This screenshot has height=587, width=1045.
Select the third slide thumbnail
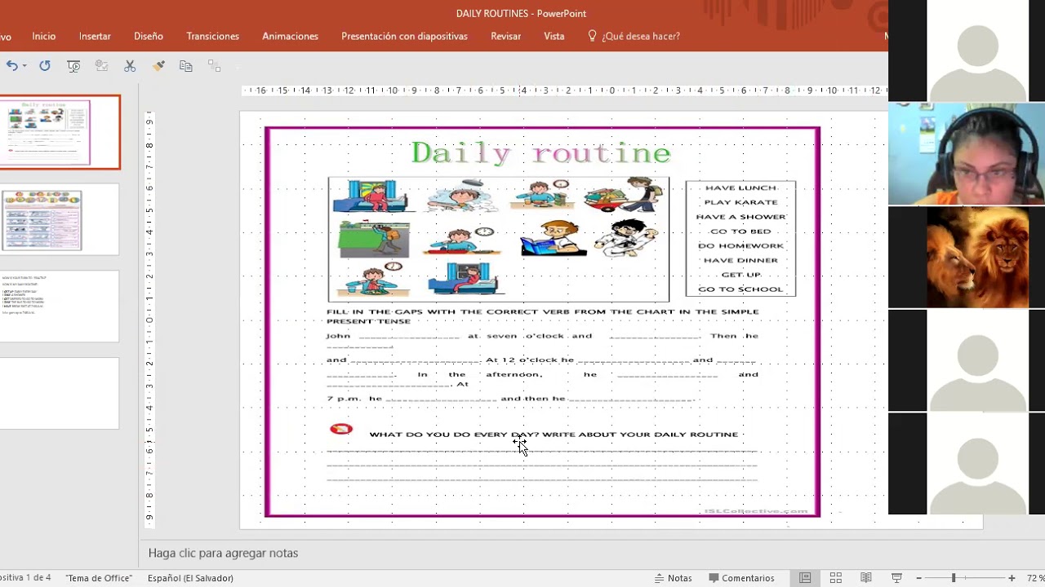[60, 307]
